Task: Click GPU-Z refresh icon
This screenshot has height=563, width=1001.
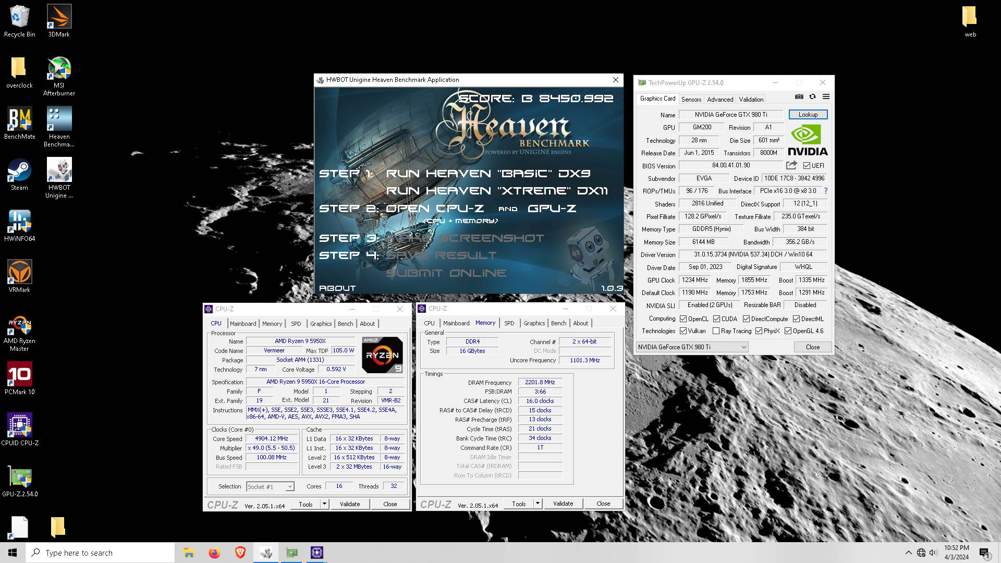Action: [812, 96]
